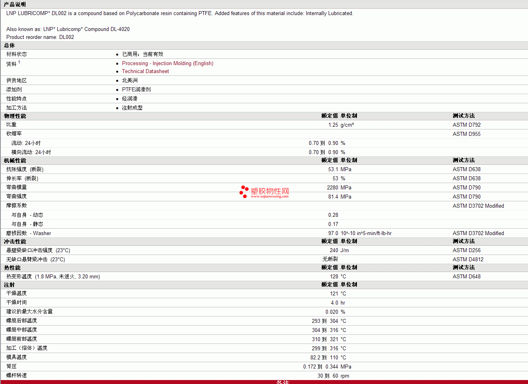The width and height of the screenshot is (528, 384).
Task: Click the 横向流动: 24小时 row label
Action: point(31,152)
